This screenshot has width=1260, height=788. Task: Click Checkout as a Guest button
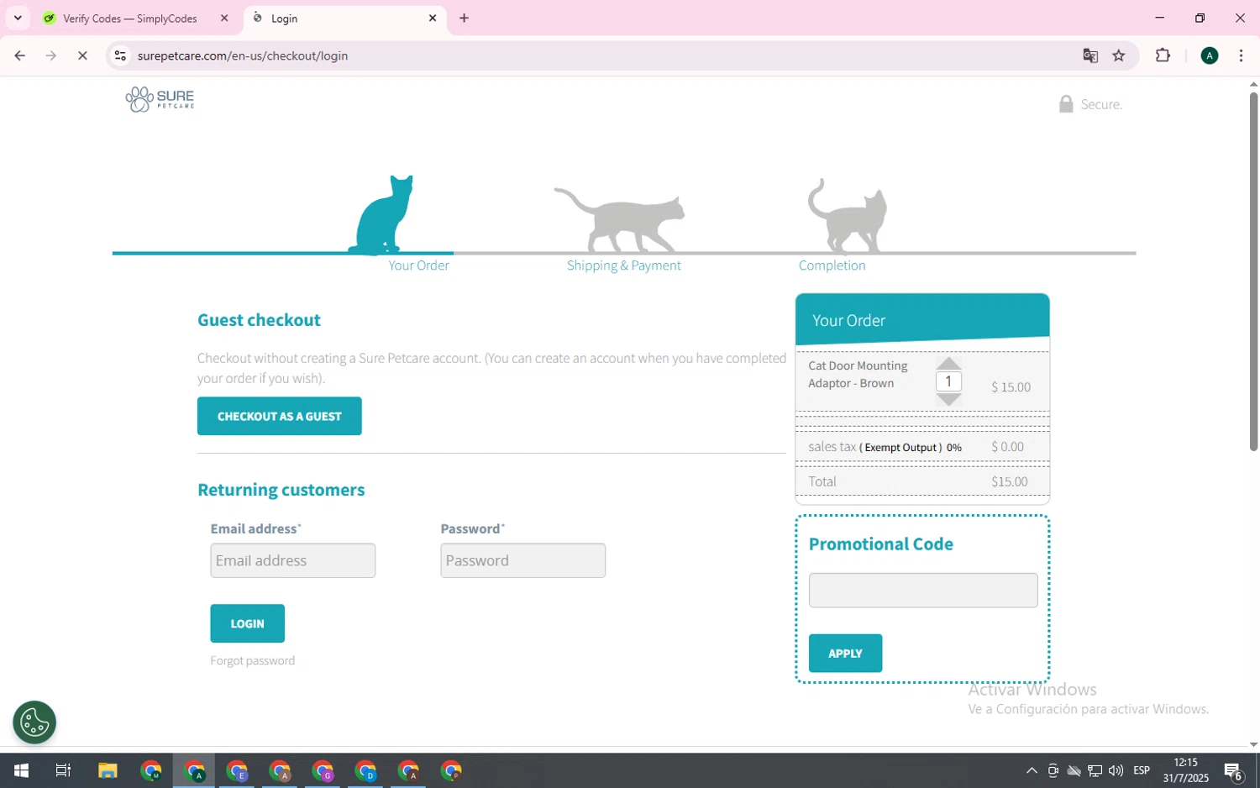pos(280,416)
